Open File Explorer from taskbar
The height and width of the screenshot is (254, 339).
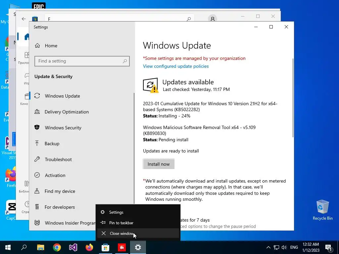point(40,247)
